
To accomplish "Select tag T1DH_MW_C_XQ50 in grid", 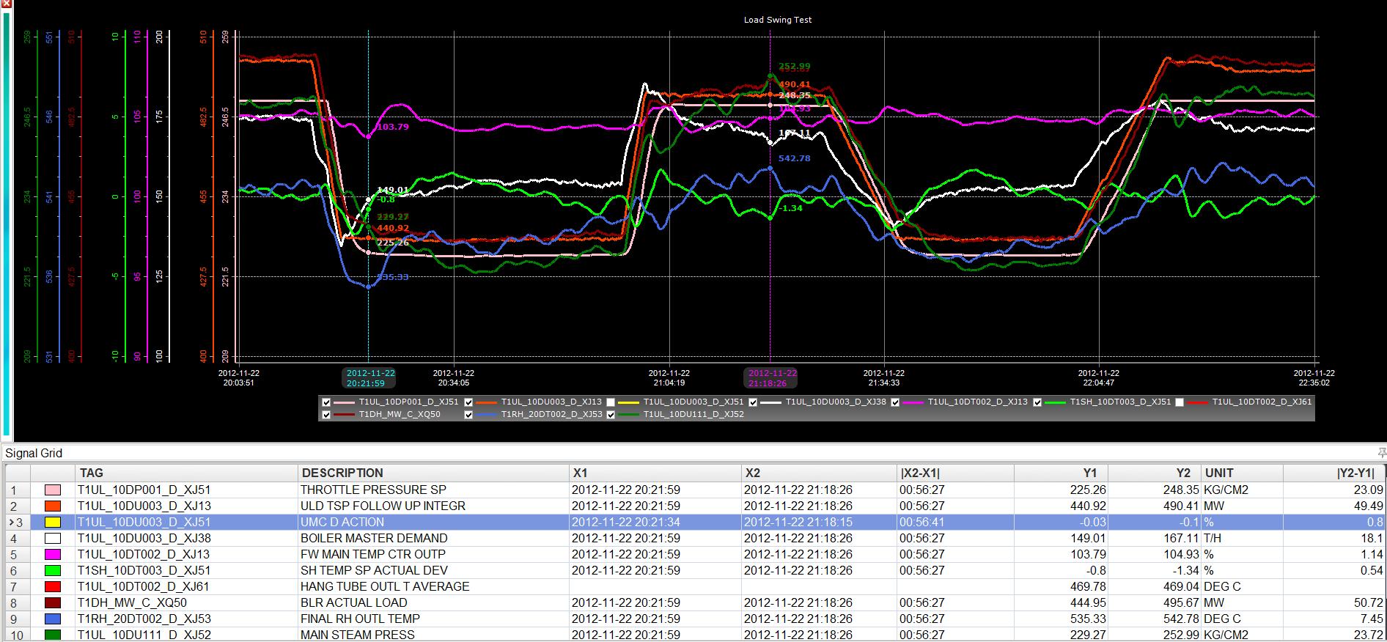I will tap(133, 602).
